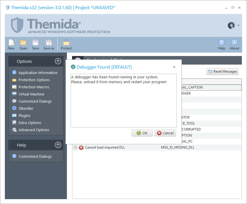Viewport: 247px width, 204px height.
Task: Click the Advanced Options gear icon
Action: (x=14, y=129)
